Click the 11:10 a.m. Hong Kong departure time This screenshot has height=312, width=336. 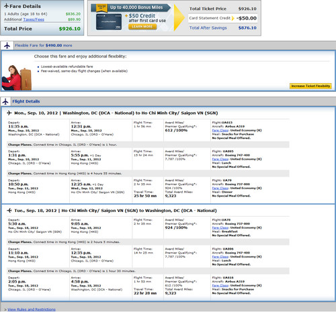click(18, 253)
